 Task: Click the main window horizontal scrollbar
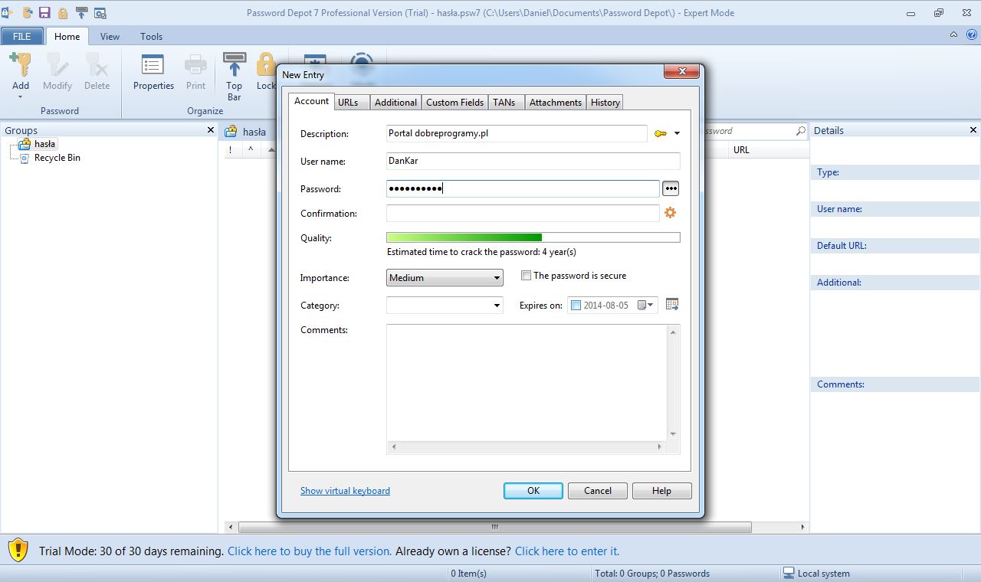click(495, 527)
